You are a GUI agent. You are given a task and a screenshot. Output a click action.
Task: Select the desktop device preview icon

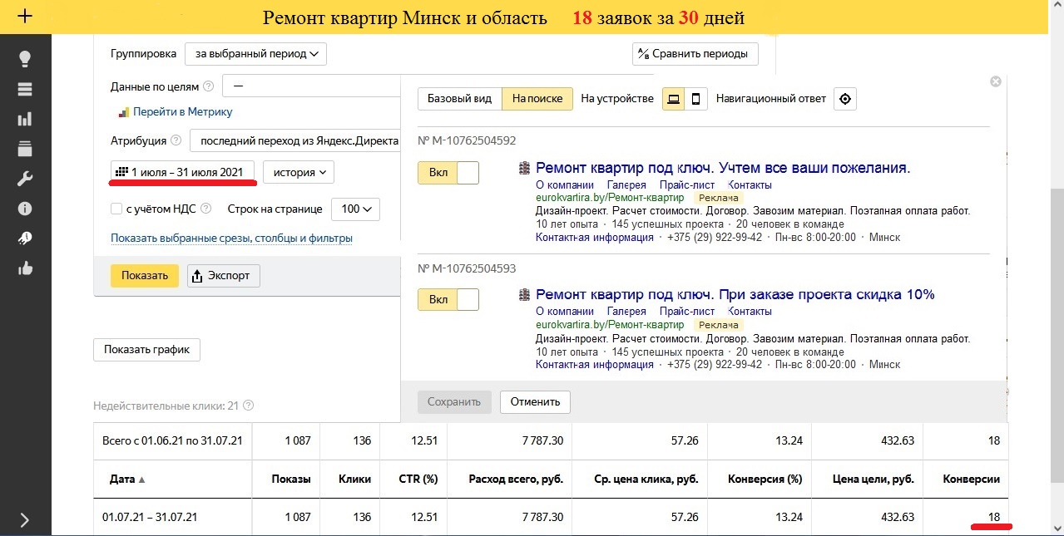point(674,99)
